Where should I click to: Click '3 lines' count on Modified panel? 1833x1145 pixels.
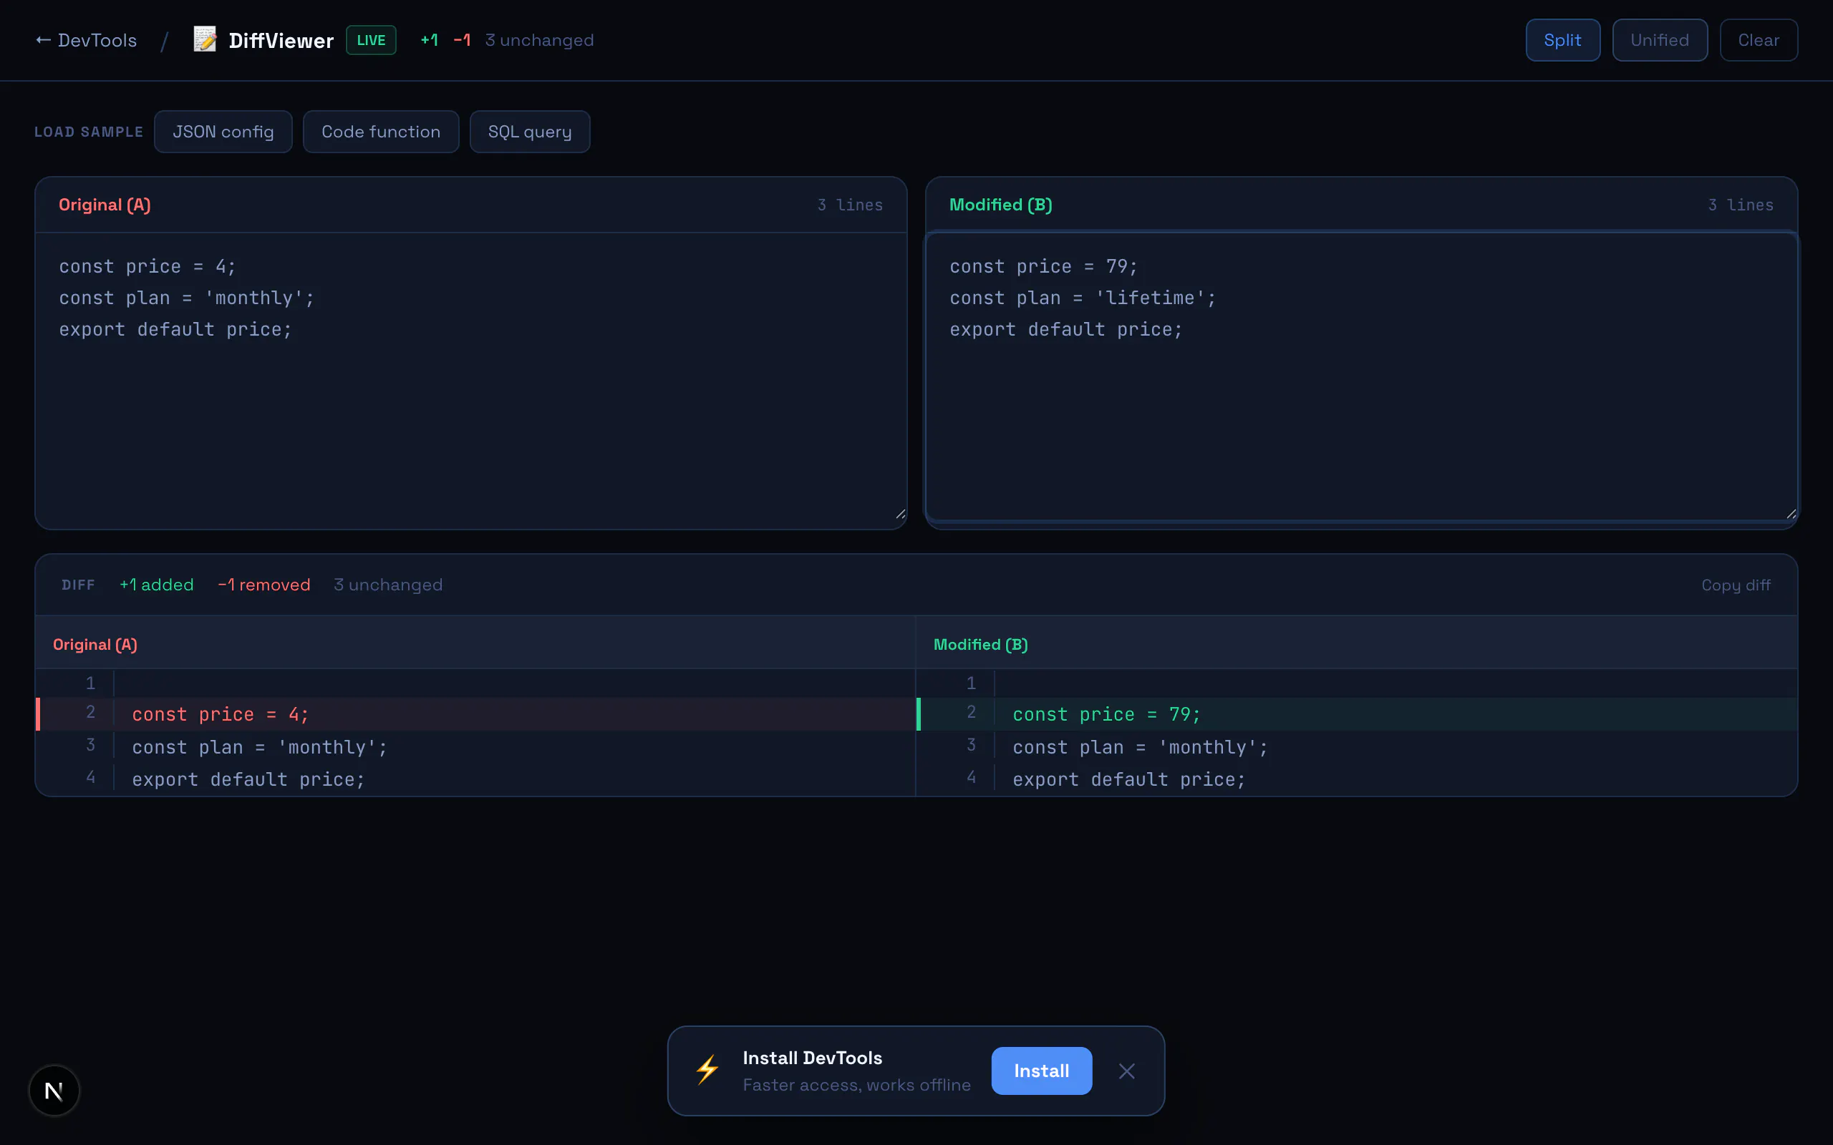[1741, 205]
